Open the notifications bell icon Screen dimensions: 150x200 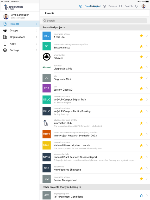click(x=136, y=6)
